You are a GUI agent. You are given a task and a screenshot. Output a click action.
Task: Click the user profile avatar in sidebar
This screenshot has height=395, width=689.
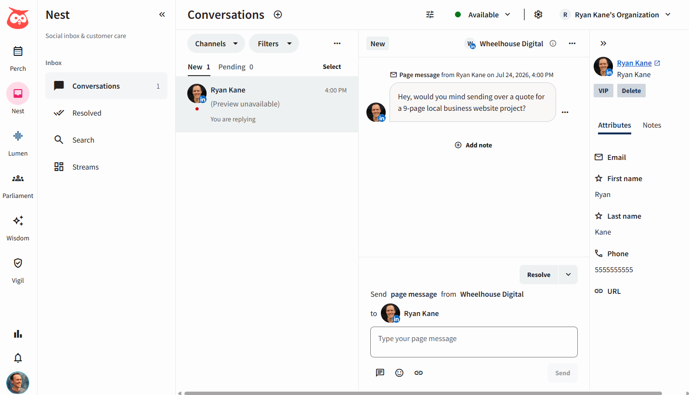(18, 383)
